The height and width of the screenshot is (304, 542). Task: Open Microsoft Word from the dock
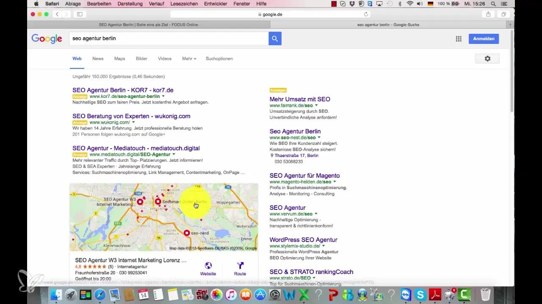coord(289,294)
